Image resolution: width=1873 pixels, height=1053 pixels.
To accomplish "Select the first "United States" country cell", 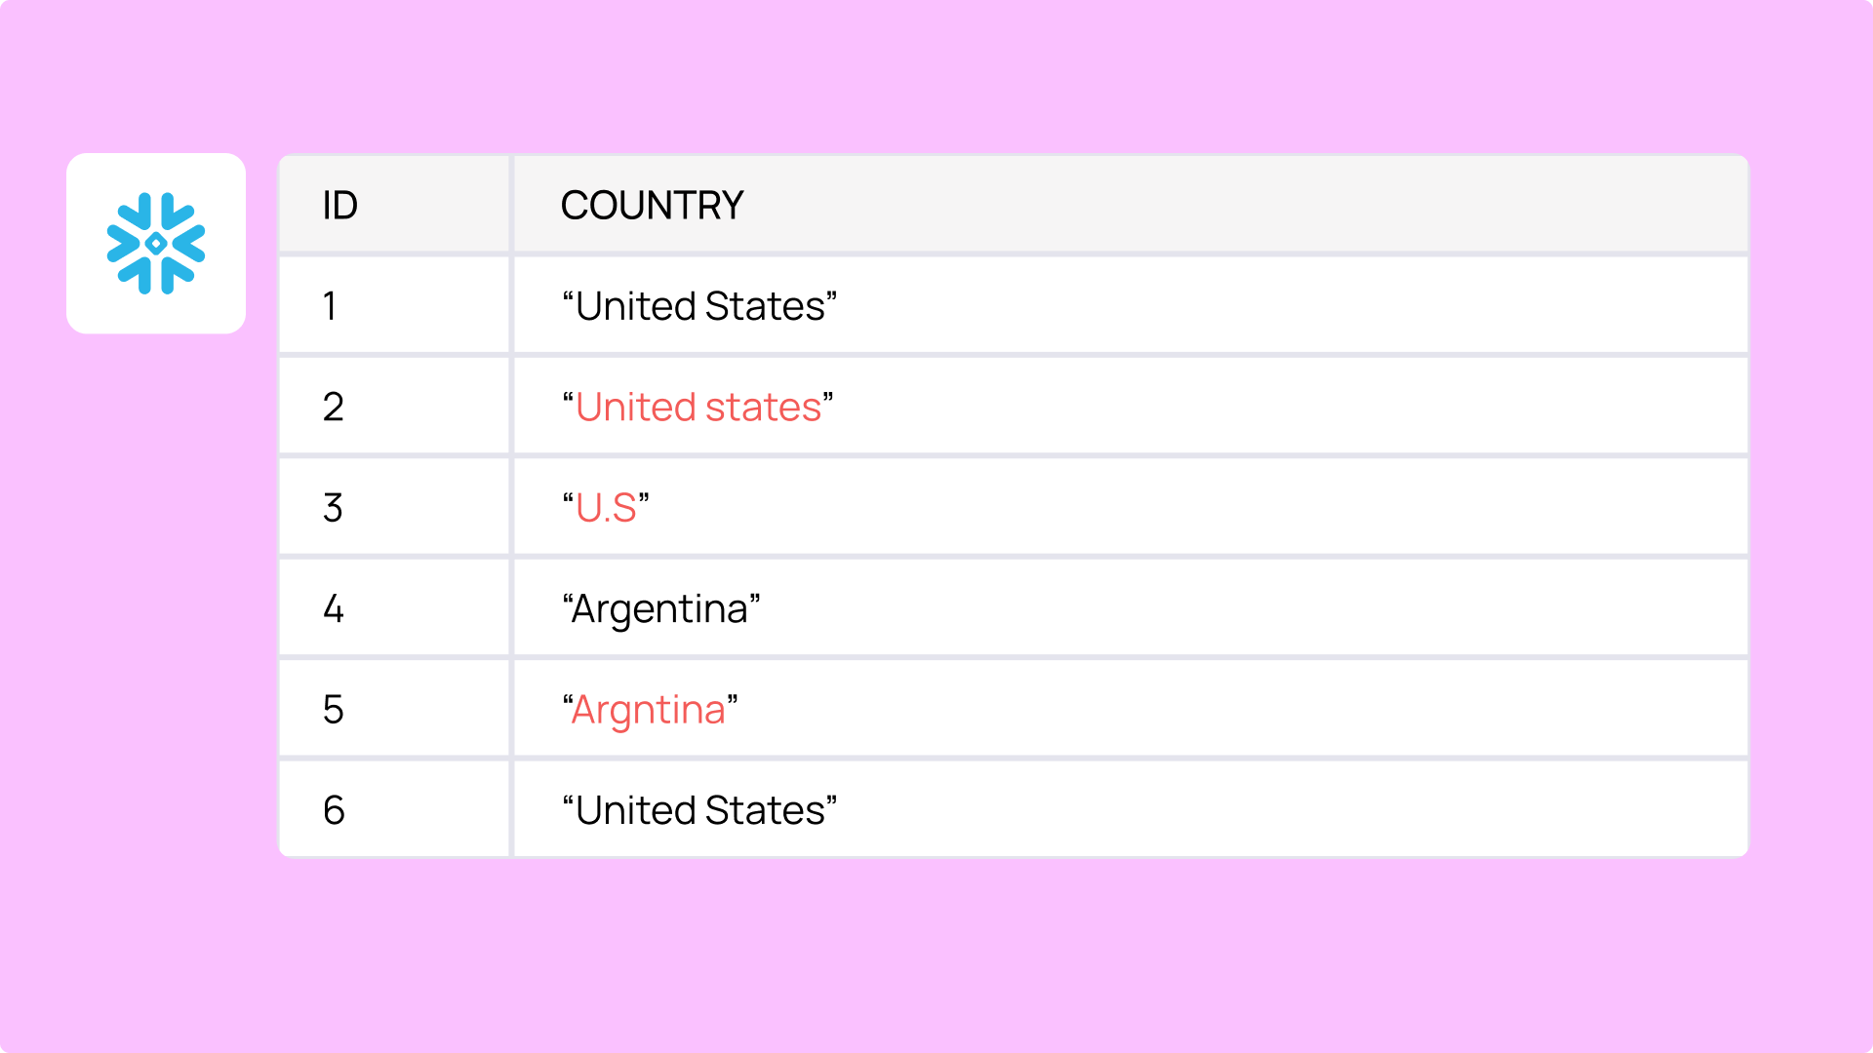I will click(699, 306).
